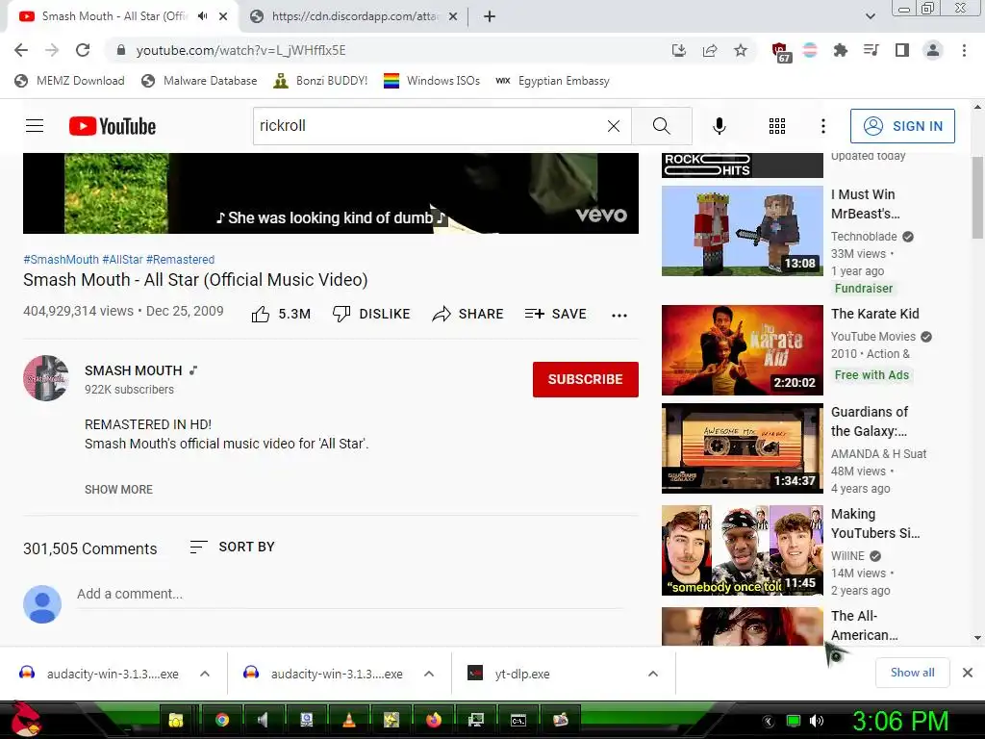Open the command prompt taskbar icon

tap(518, 720)
